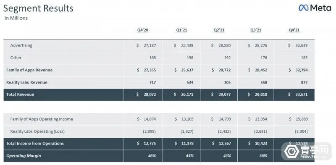Image resolution: width=336 pixels, height=165 pixels.
Task: Click the Meta wordmark text
Action: [321, 8]
